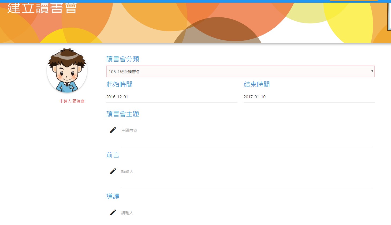This screenshot has width=391, height=225.
Task: Click the dropdown arrow of 讀書會分類
Action: [372, 71]
